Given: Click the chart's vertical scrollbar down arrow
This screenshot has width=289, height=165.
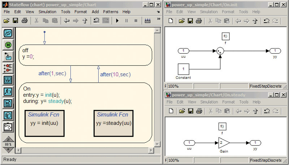Looking at the screenshot, I should (157, 145).
